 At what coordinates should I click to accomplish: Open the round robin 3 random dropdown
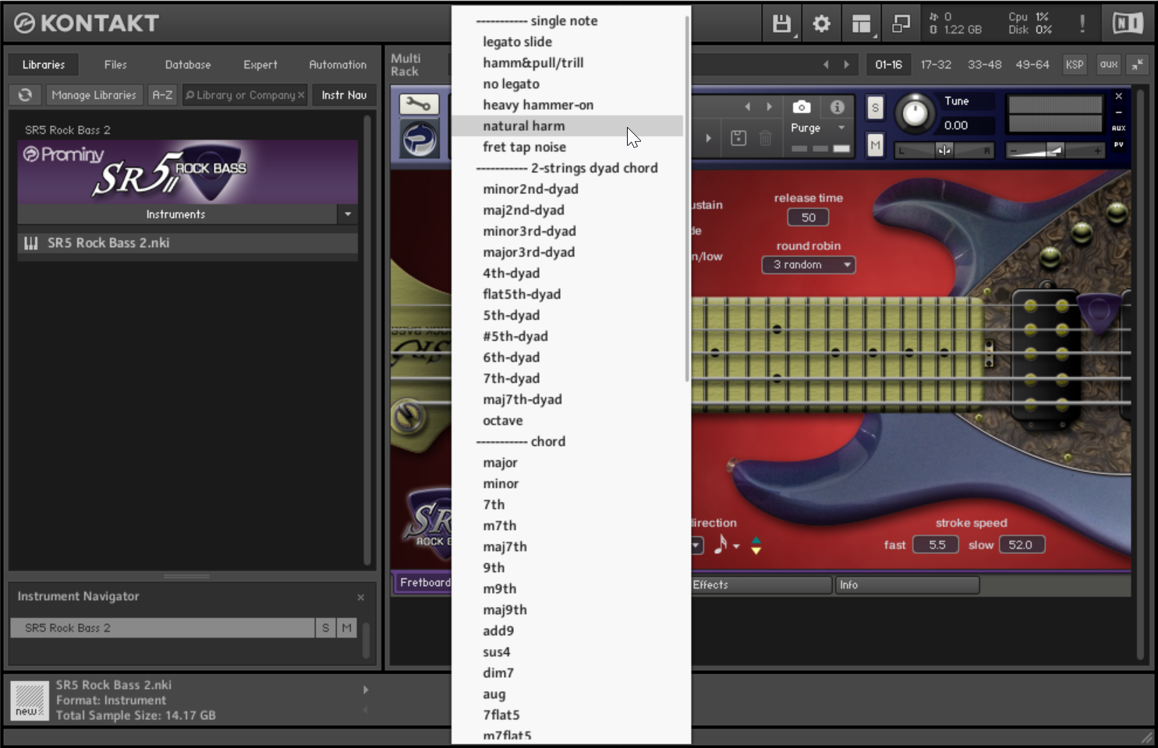coord(809,265)
